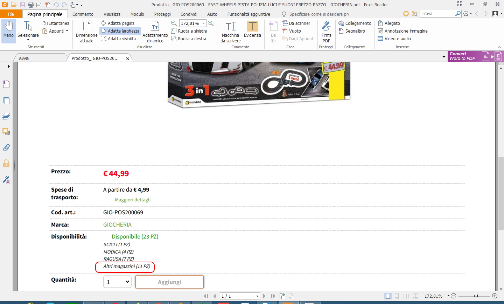Collapse the ribbon with the chevron

(499, 47)
